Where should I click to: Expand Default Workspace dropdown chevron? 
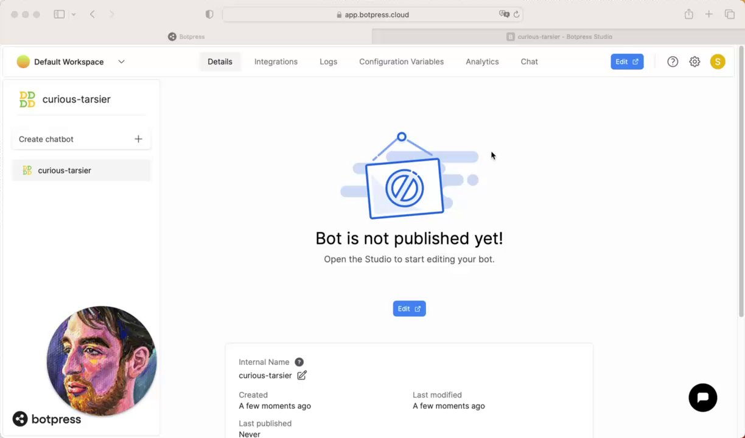(121, 61)
